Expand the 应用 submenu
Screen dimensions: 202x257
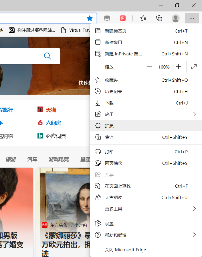[x=146, y=114]
